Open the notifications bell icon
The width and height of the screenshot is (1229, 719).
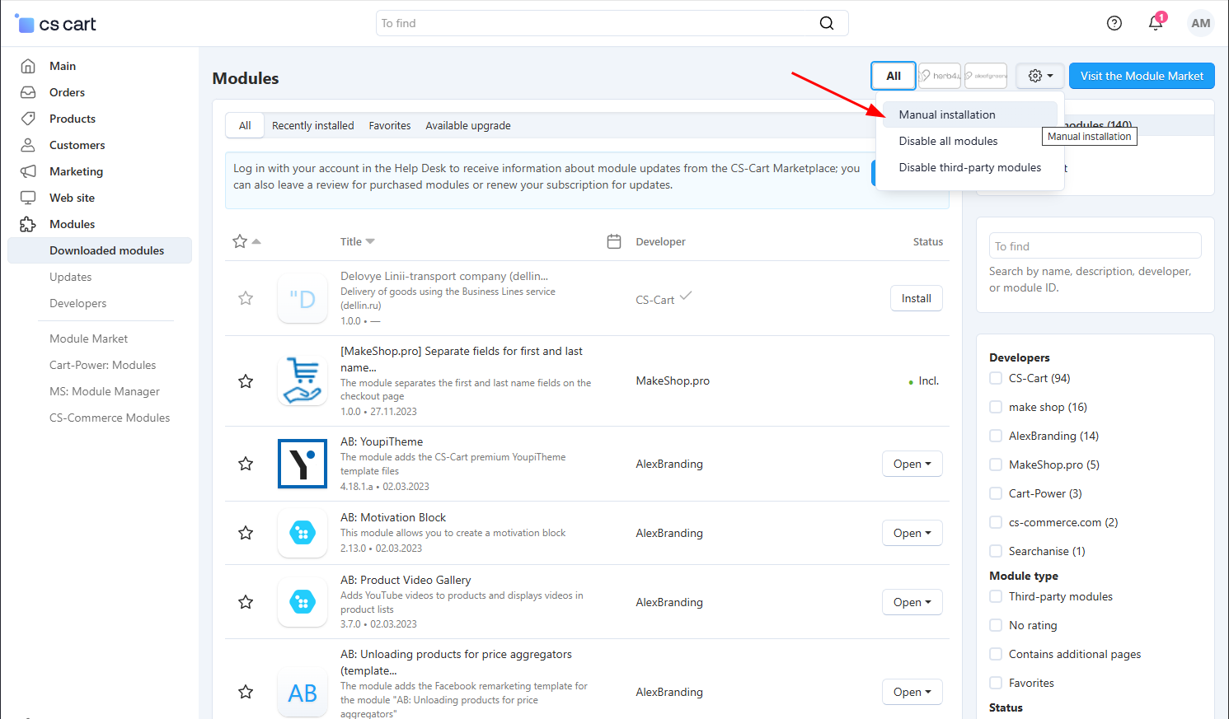(1156, 23)
